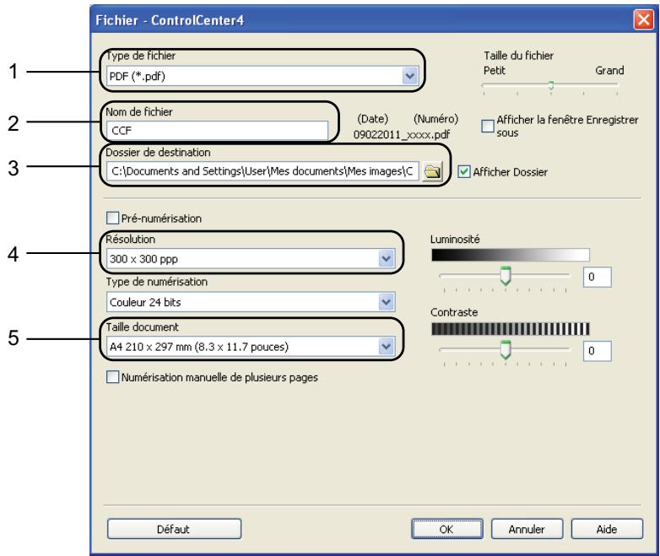Click the Grand label of the file size slider
Screen dimensions: 660x556
tap(609, 70)
